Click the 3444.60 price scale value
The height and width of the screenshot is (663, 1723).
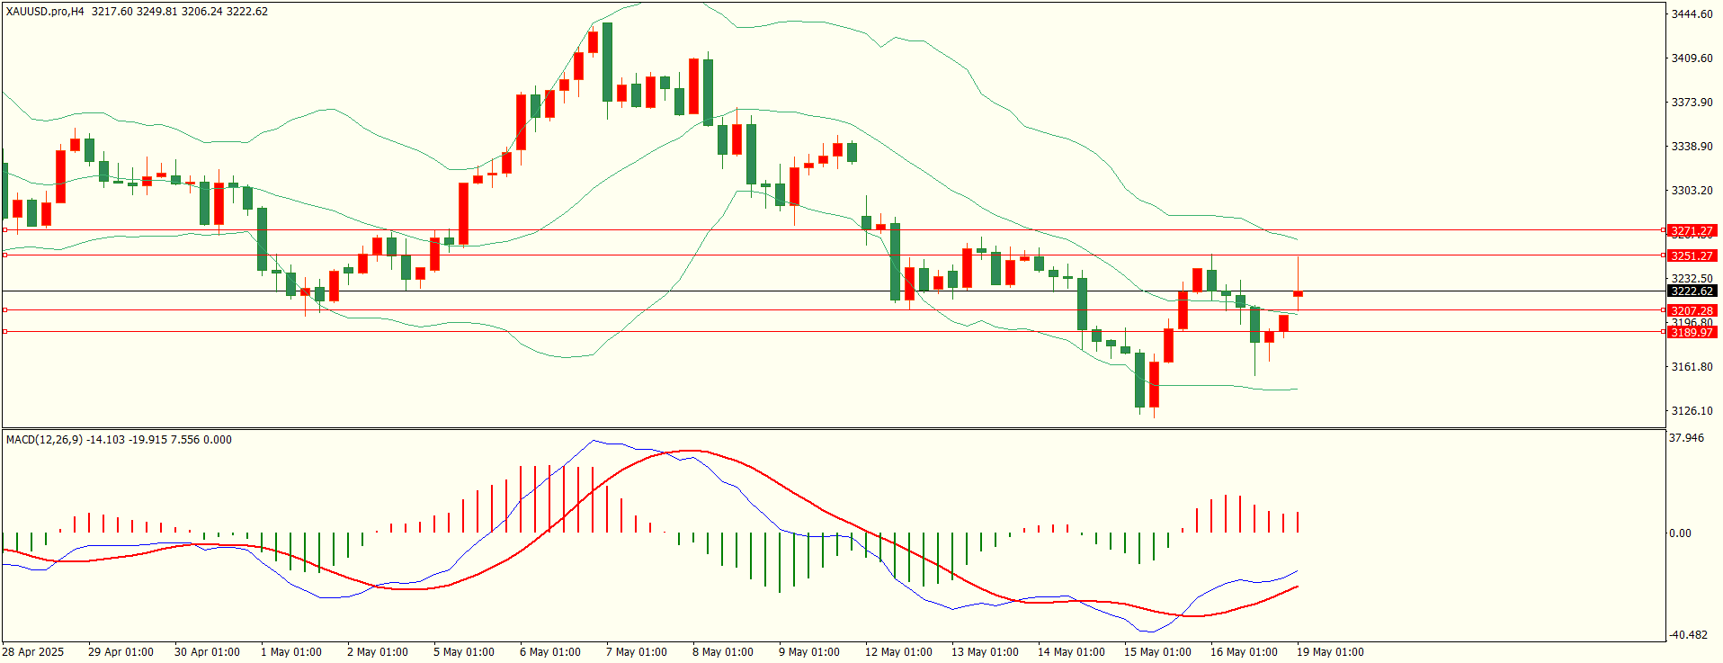1692,14
